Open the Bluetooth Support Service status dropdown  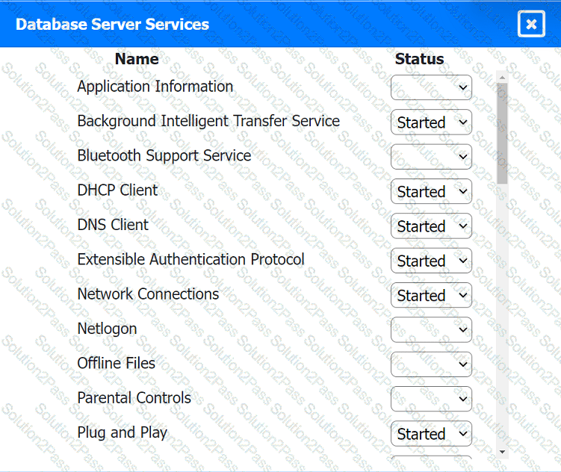point(431,157)
